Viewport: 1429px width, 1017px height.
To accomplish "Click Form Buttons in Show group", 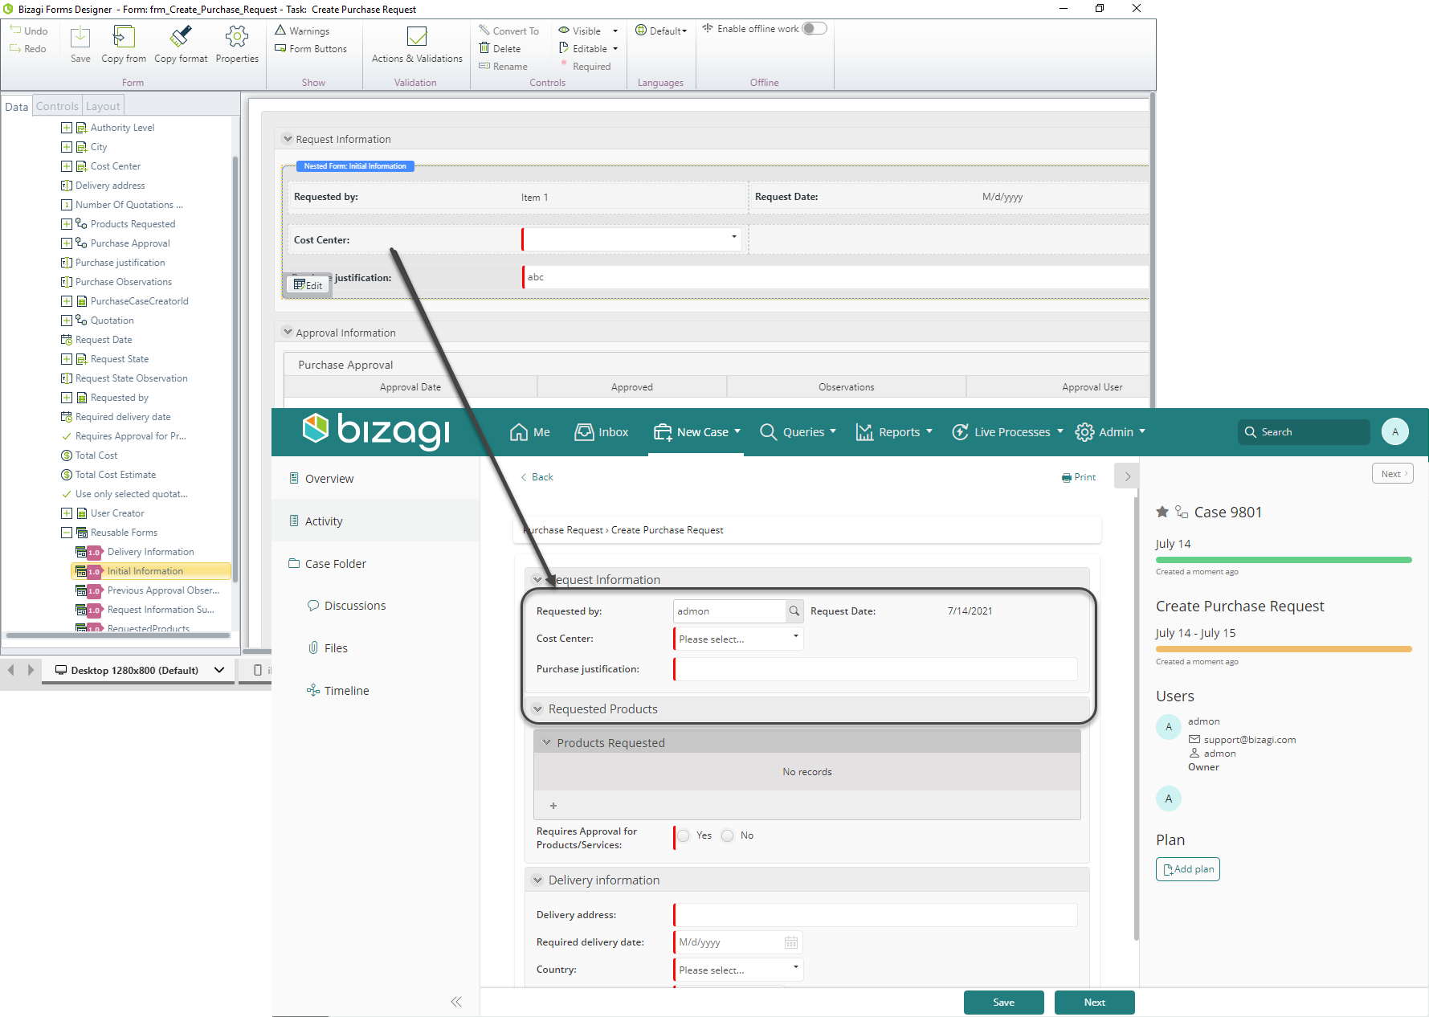I will point(311,49).
